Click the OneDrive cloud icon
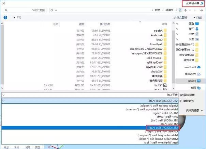Image resolution: width=206 pixels, height=149 pixels. pyautogui.click(x=198, y=67)
